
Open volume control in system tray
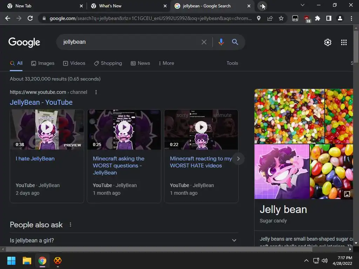tap(325, 261)
